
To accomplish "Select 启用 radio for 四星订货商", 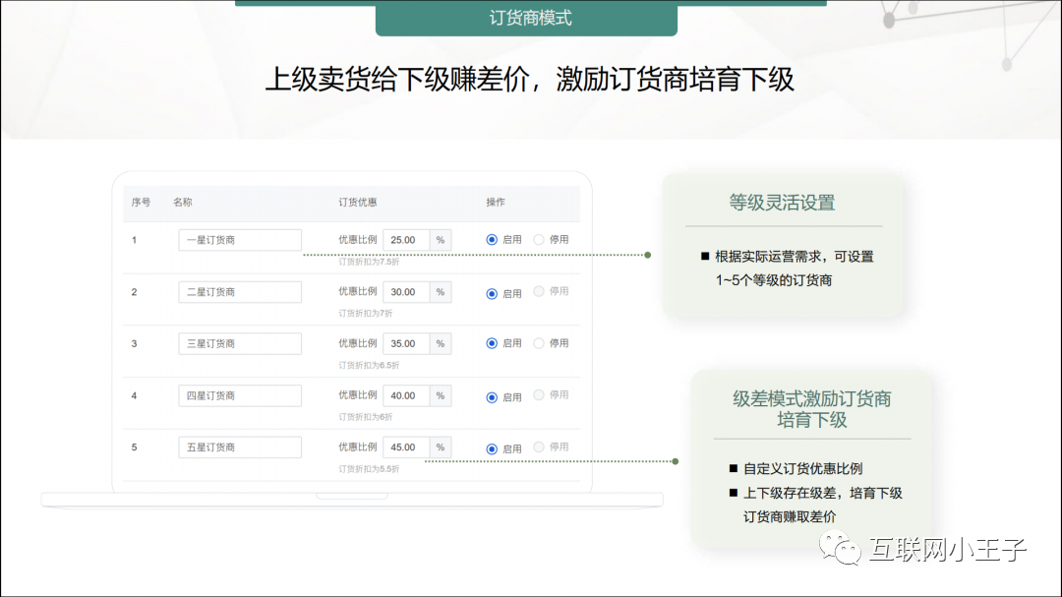I will click(x=492, y=397).
